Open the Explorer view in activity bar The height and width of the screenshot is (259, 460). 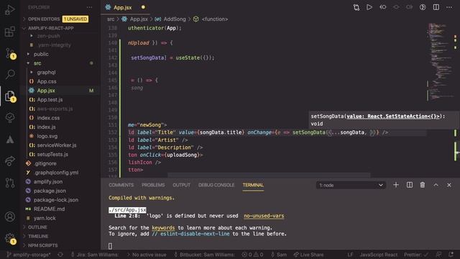coord(10,96)
